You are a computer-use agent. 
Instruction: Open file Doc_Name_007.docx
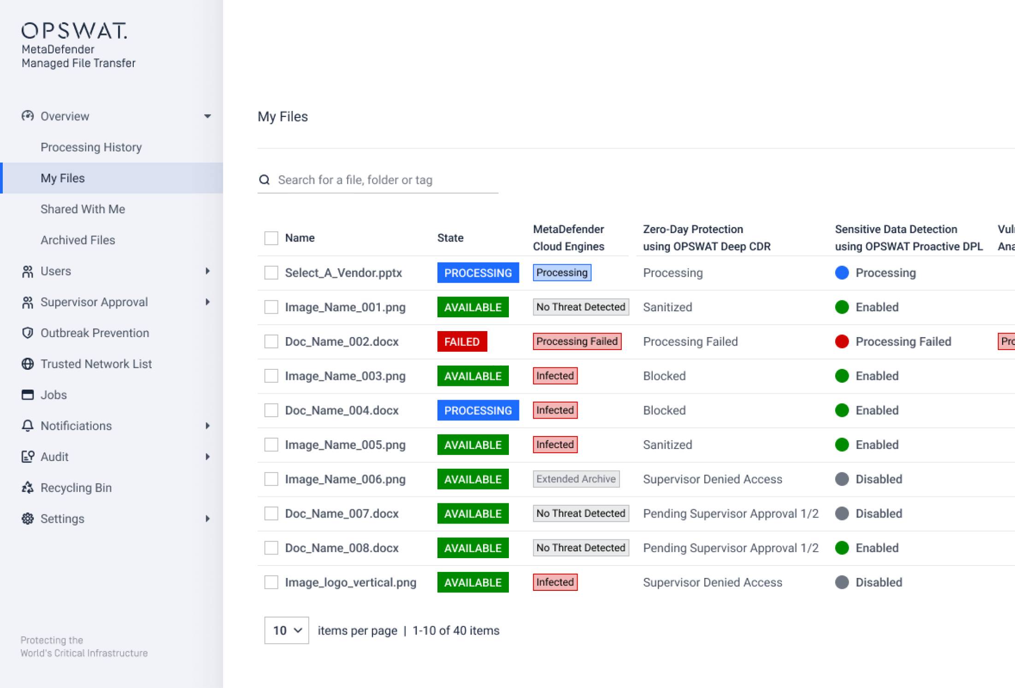click(342, 513)
